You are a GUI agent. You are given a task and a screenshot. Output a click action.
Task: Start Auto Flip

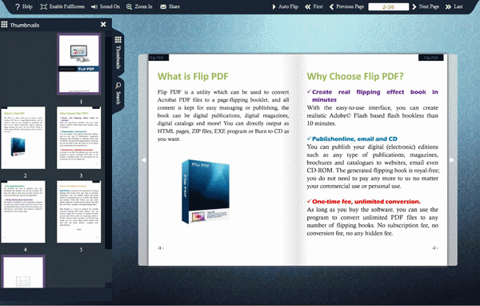[285, 6]
